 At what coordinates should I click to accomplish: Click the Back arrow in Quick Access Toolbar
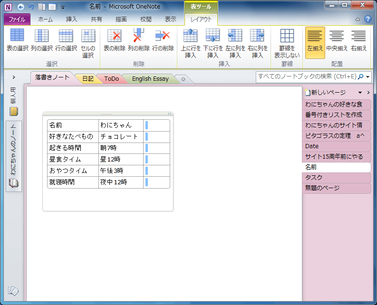[x=21, y=7]
